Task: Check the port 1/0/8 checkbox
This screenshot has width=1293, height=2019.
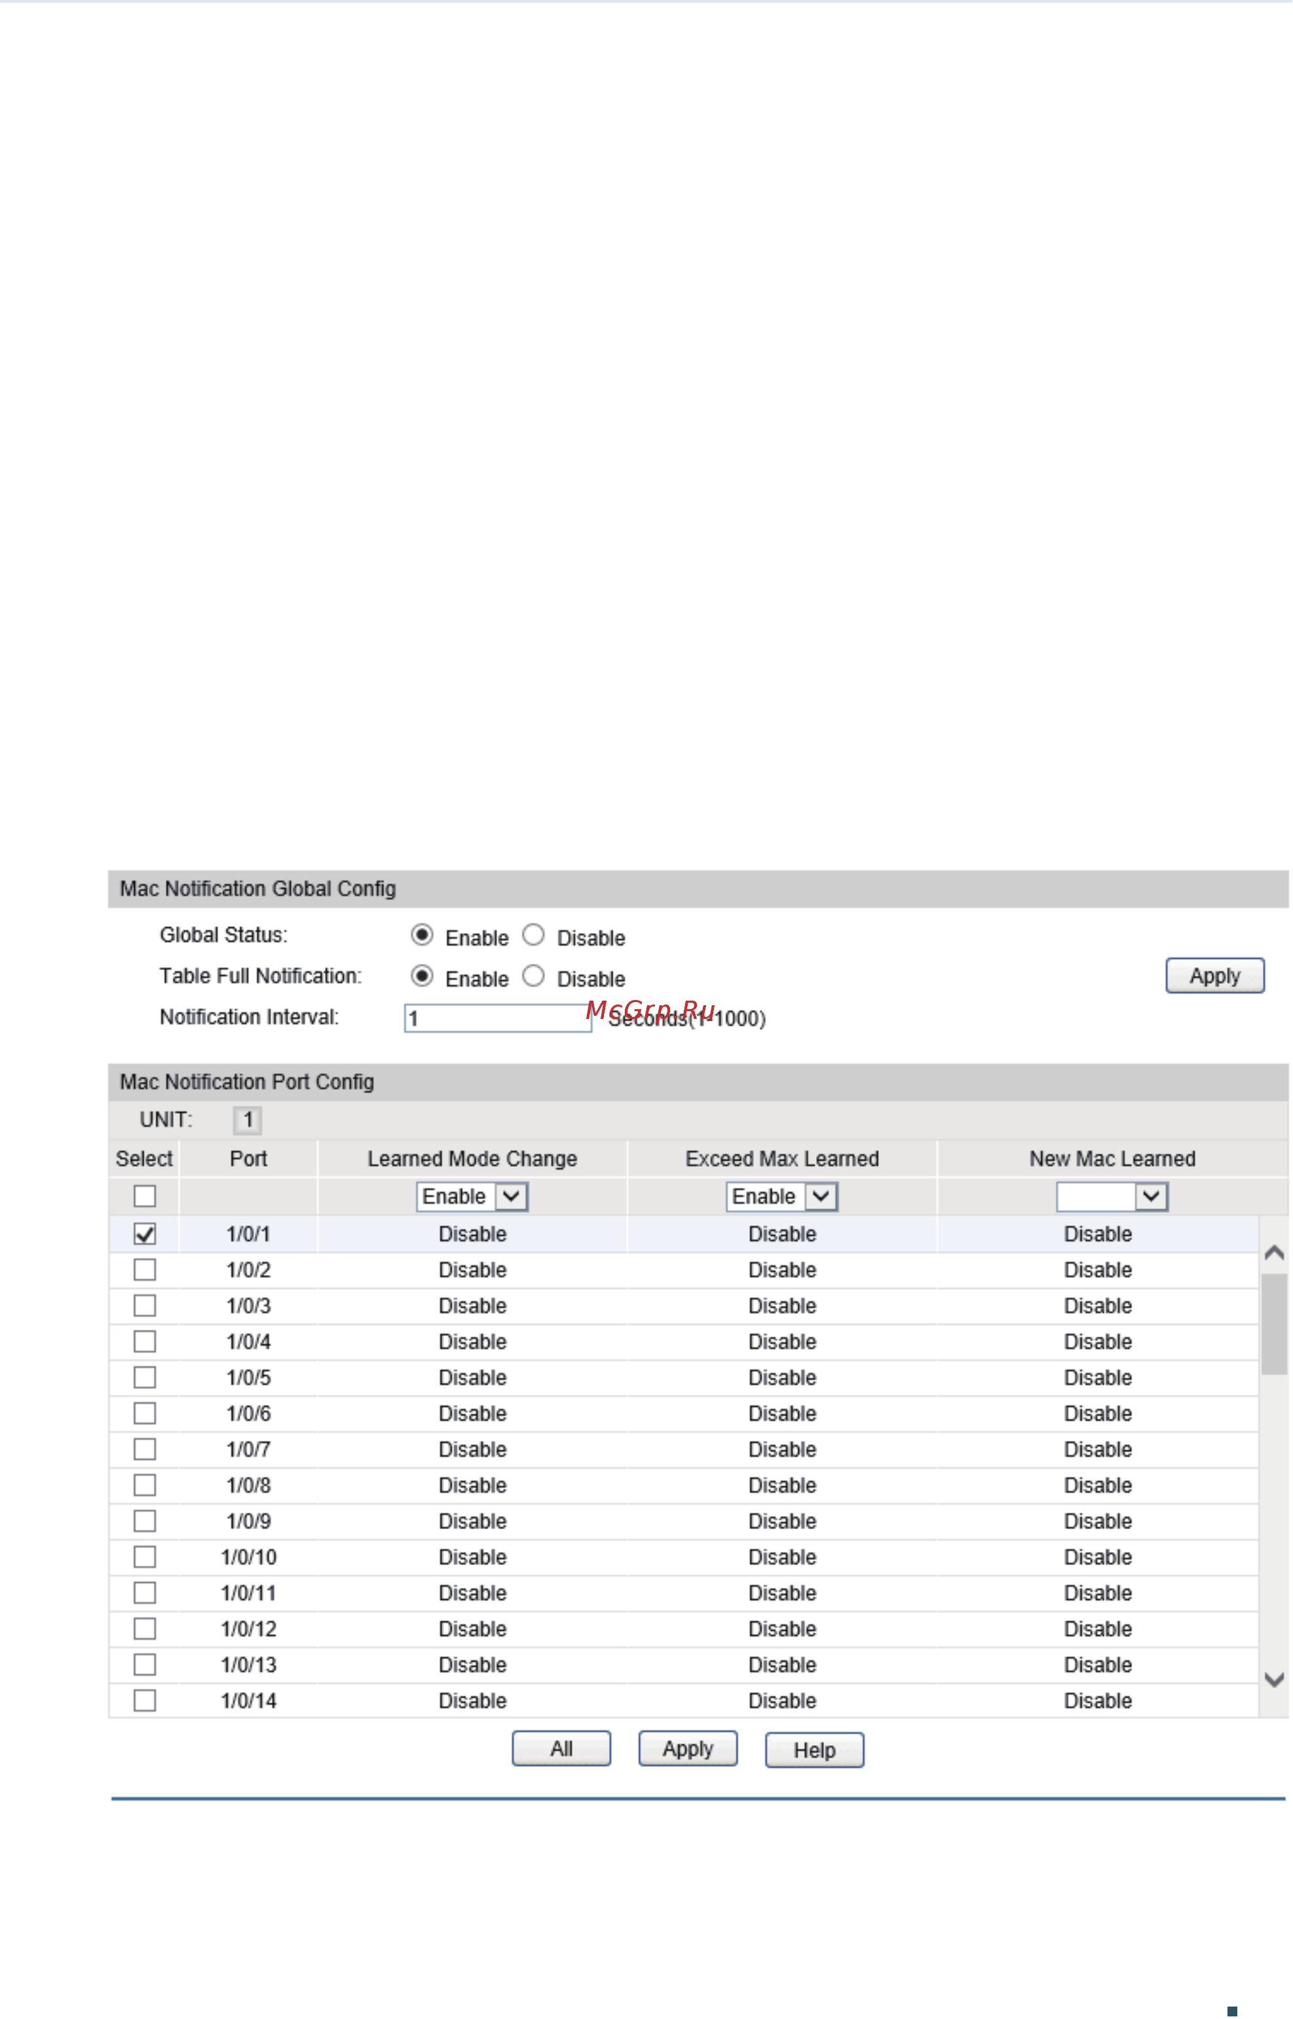Action: pos(145,1487)
